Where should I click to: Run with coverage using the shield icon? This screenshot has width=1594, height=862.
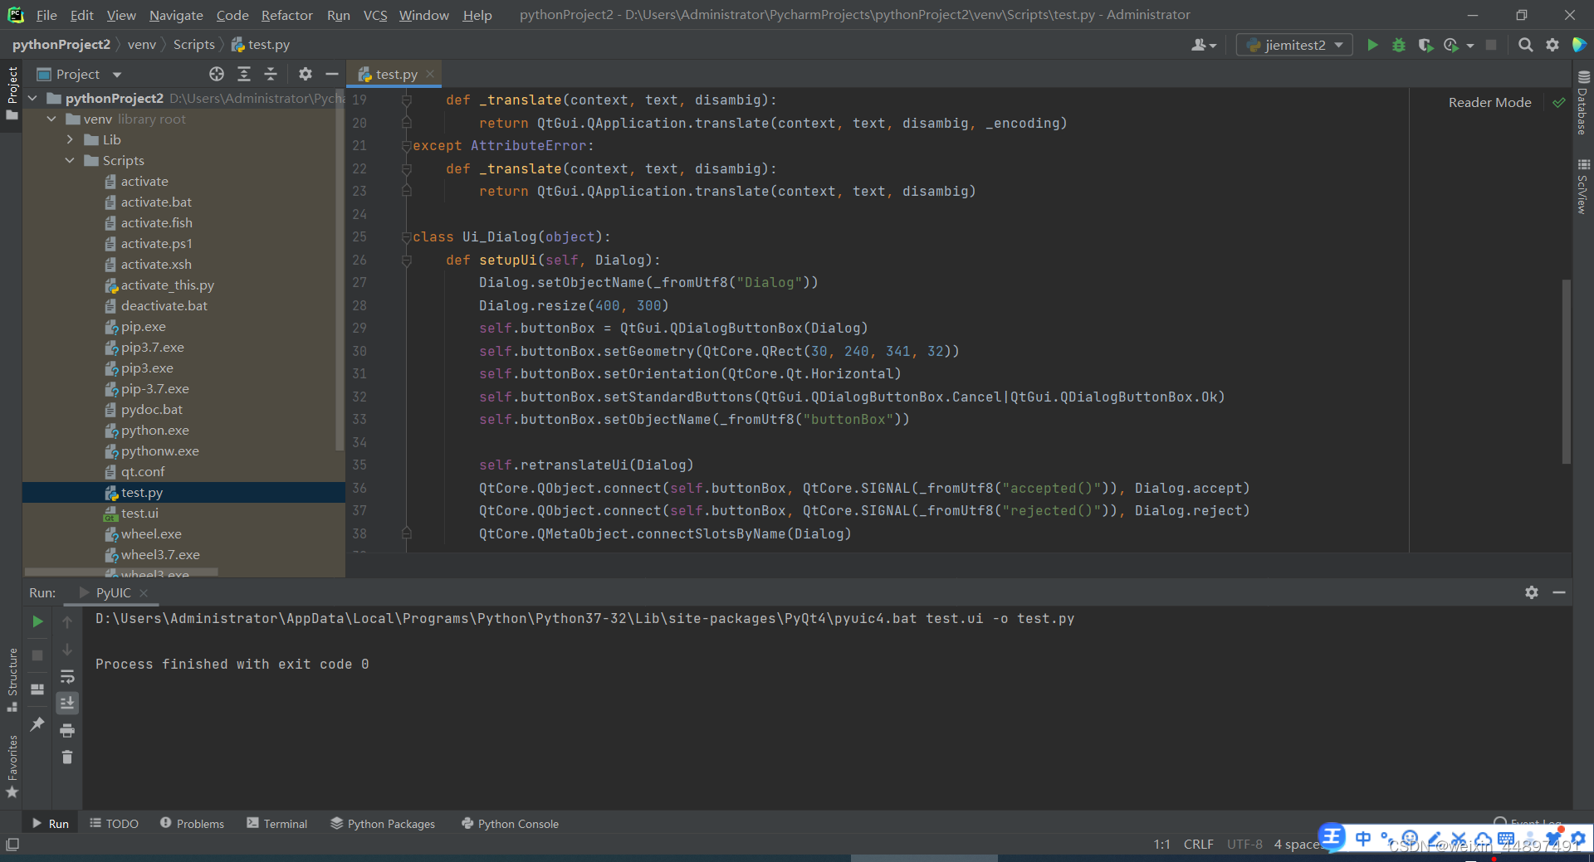coord(1427,45)
